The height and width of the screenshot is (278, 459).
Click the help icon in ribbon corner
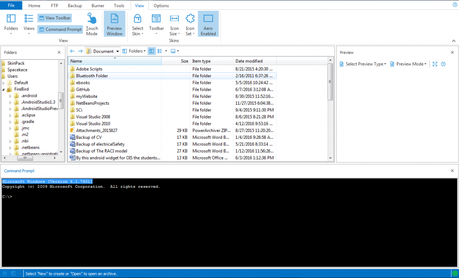455,4
